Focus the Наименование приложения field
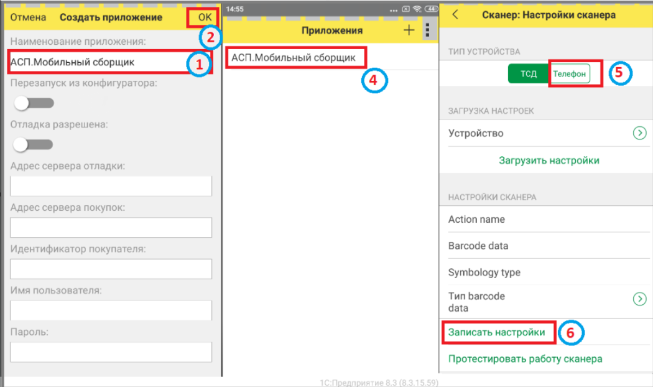Viewport: 653px width, 387px height. click(x=111, y=62)
